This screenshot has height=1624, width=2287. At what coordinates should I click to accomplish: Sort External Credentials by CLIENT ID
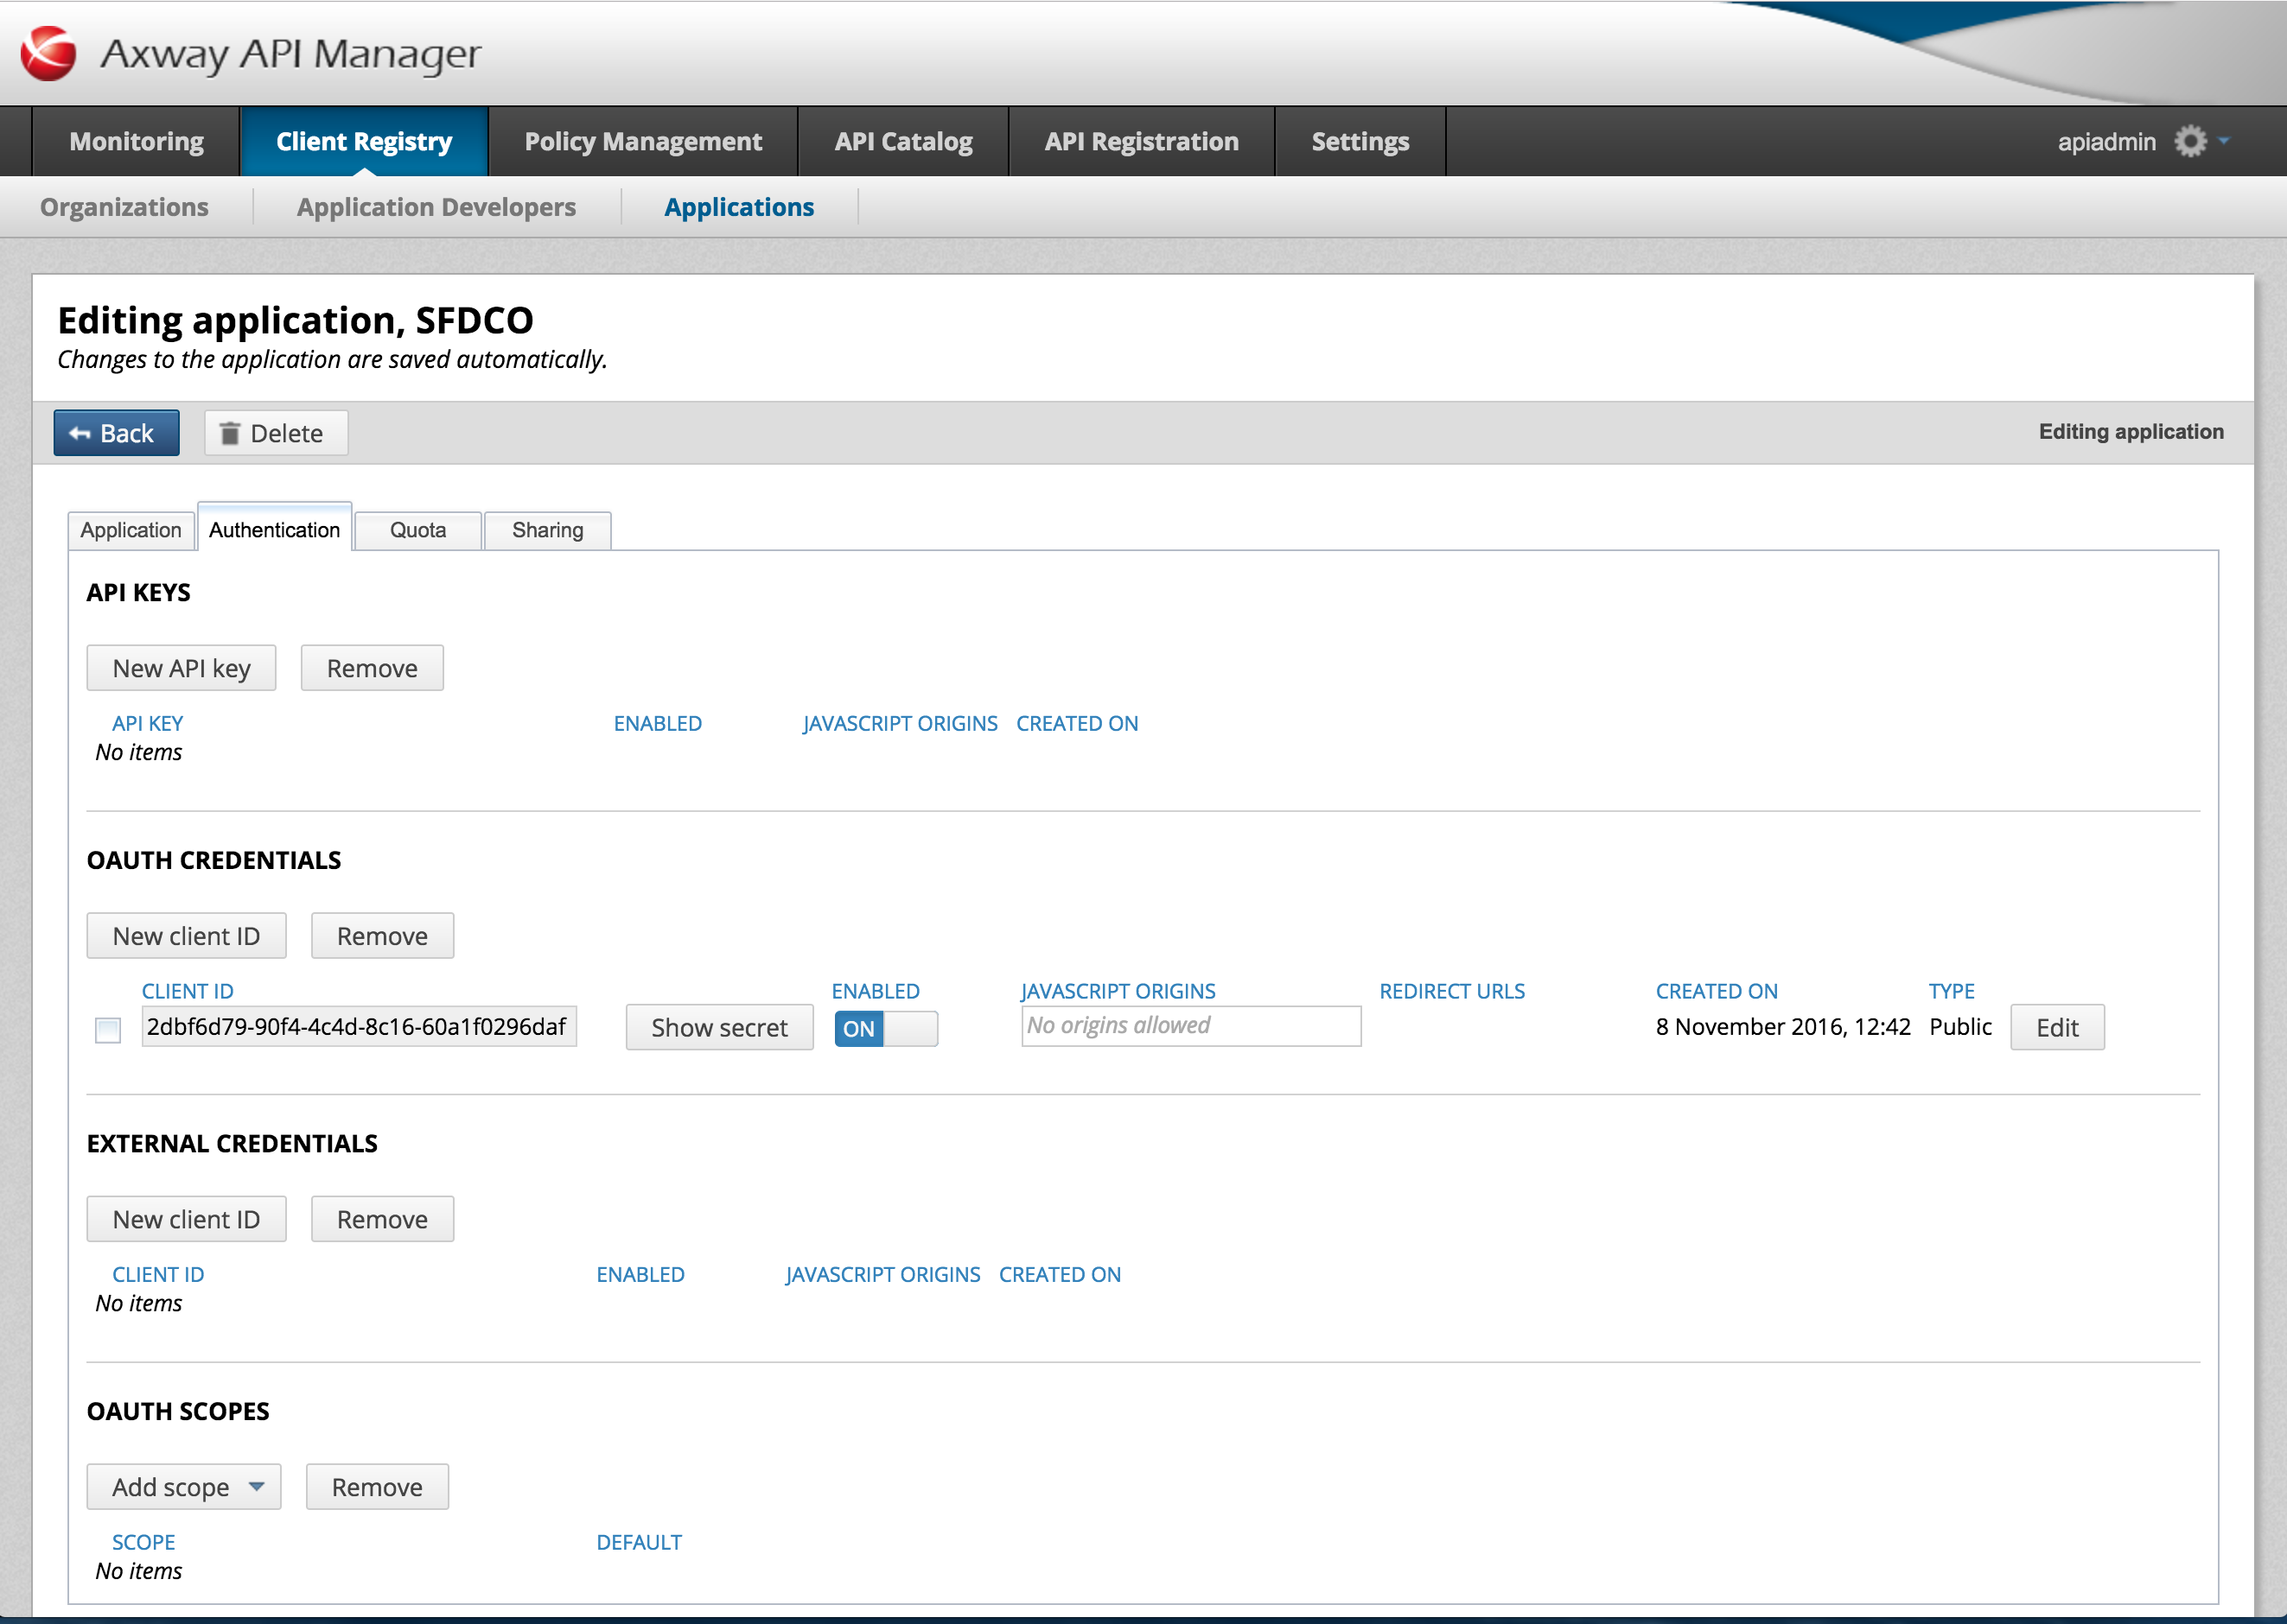[x=158, y=1274]
